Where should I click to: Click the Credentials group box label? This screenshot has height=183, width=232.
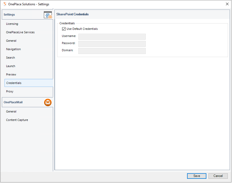pos(67,23)
